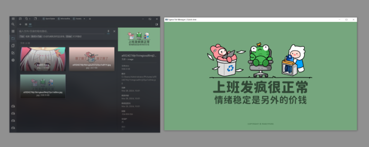Image resolution: width=369 pixels, height=147 pixels.
Task: Minimize the Quick view window
Action: coord(339,20)
